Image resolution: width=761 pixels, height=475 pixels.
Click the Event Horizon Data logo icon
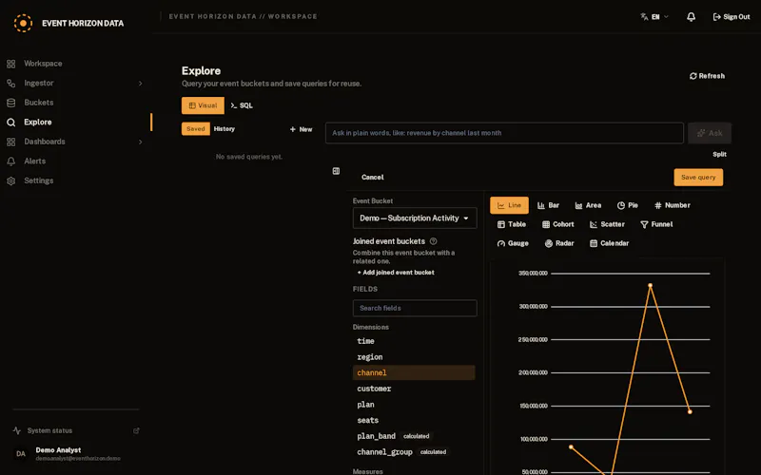click(23, 23)
